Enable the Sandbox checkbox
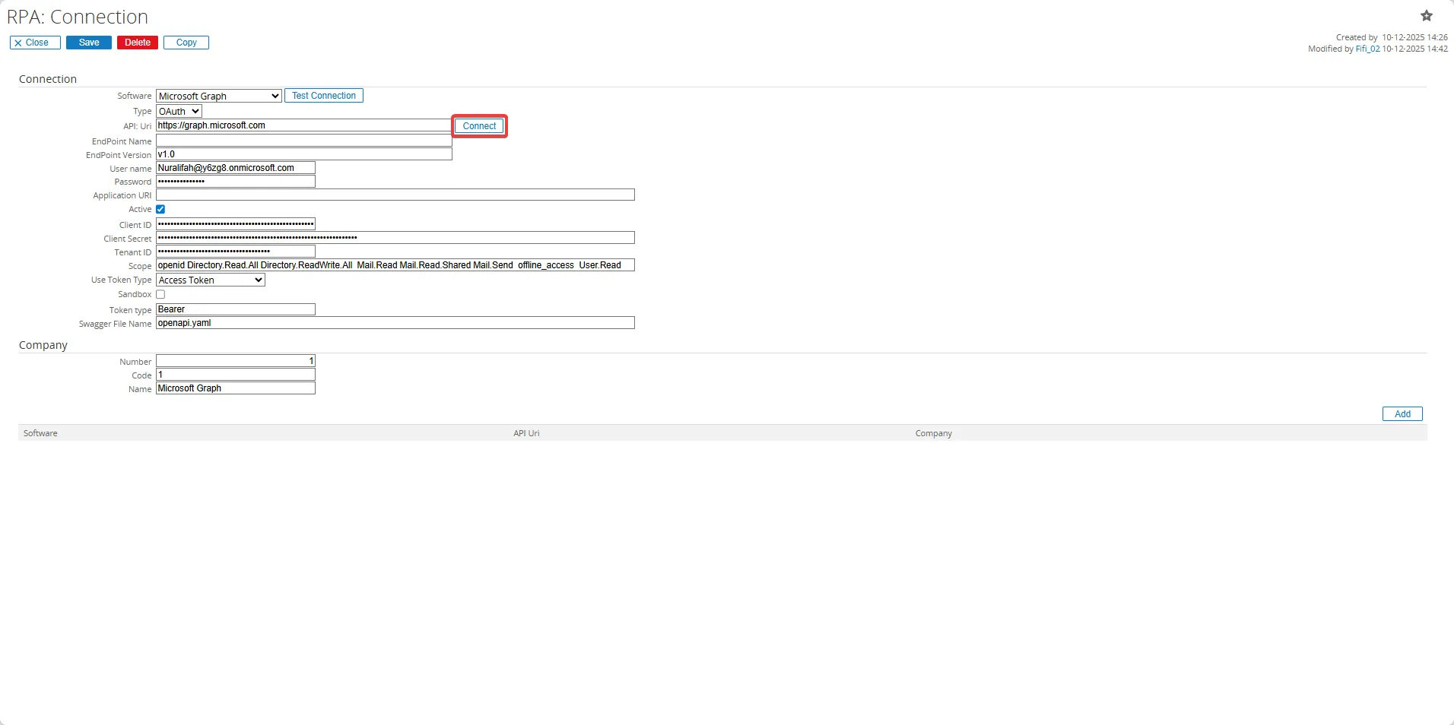Screen dimensions: 1454x725 [160, 294]
